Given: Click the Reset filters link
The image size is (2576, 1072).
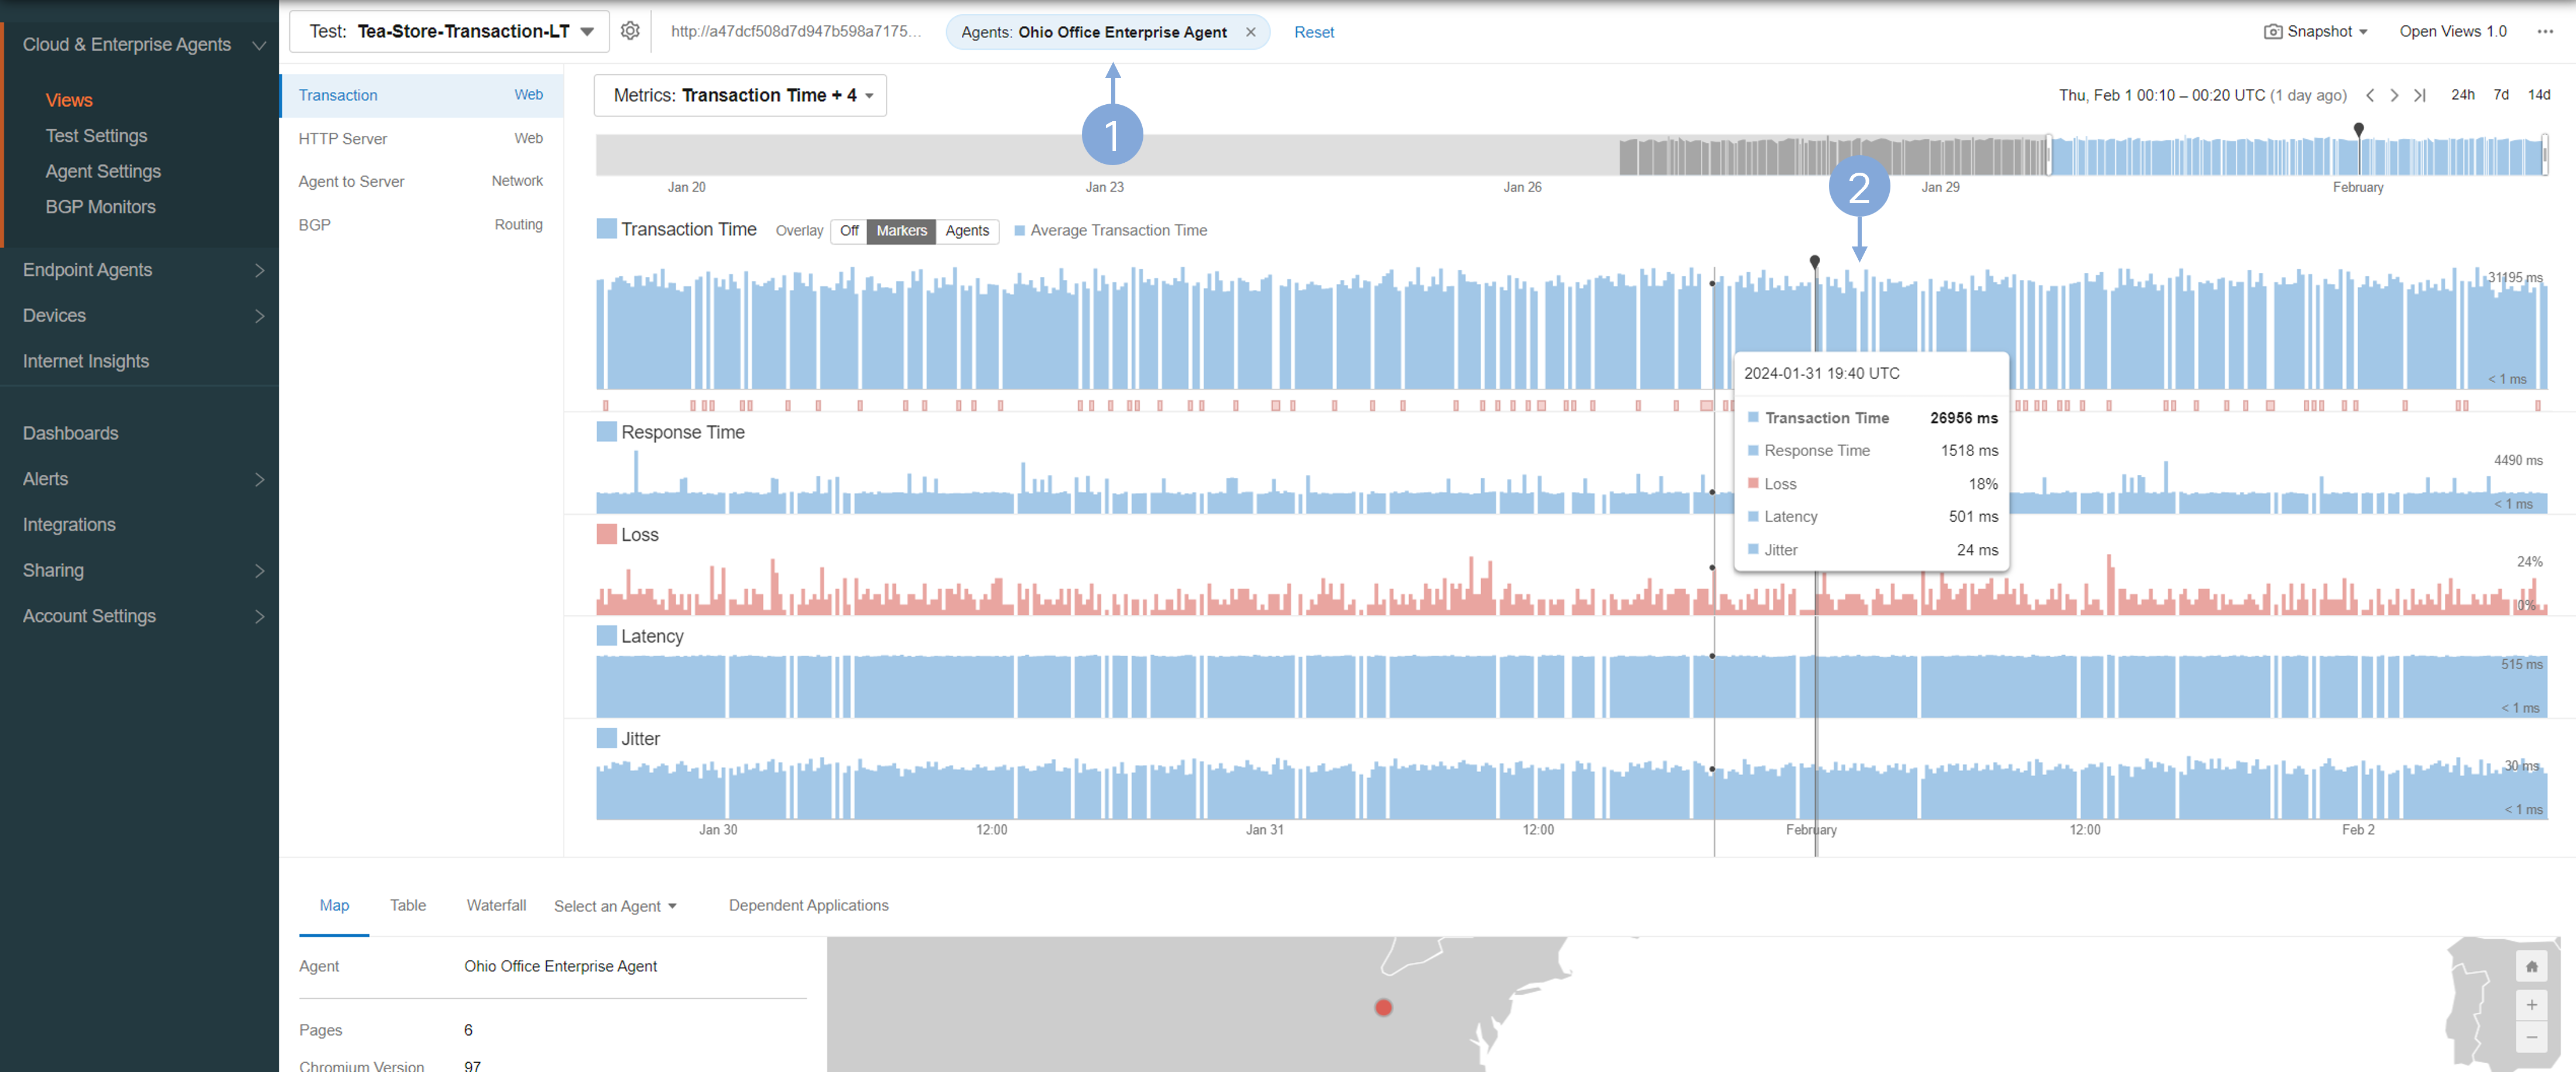Looking at the screenshot, I should (x=1313, y=32).
